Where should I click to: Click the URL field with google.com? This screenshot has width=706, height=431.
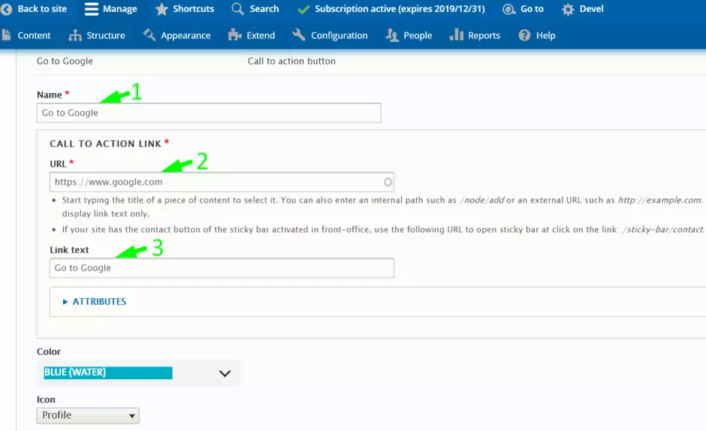218,182
